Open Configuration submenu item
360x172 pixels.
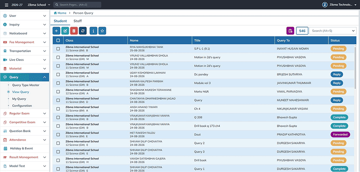pos(22,106)
